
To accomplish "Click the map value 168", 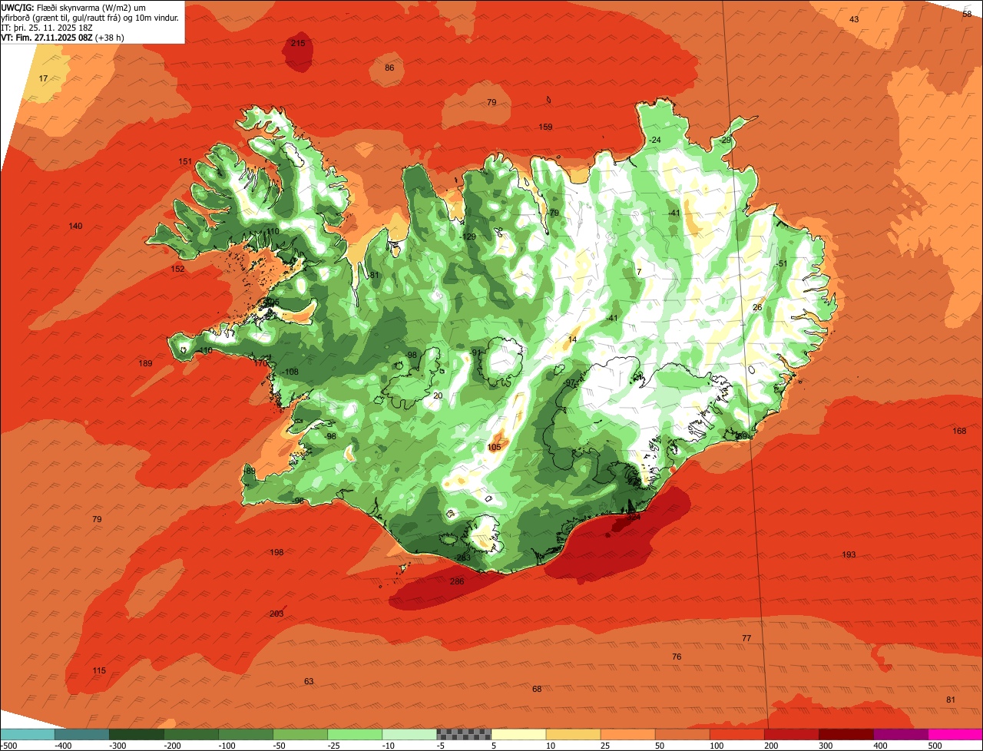I will tap(959, 431).
